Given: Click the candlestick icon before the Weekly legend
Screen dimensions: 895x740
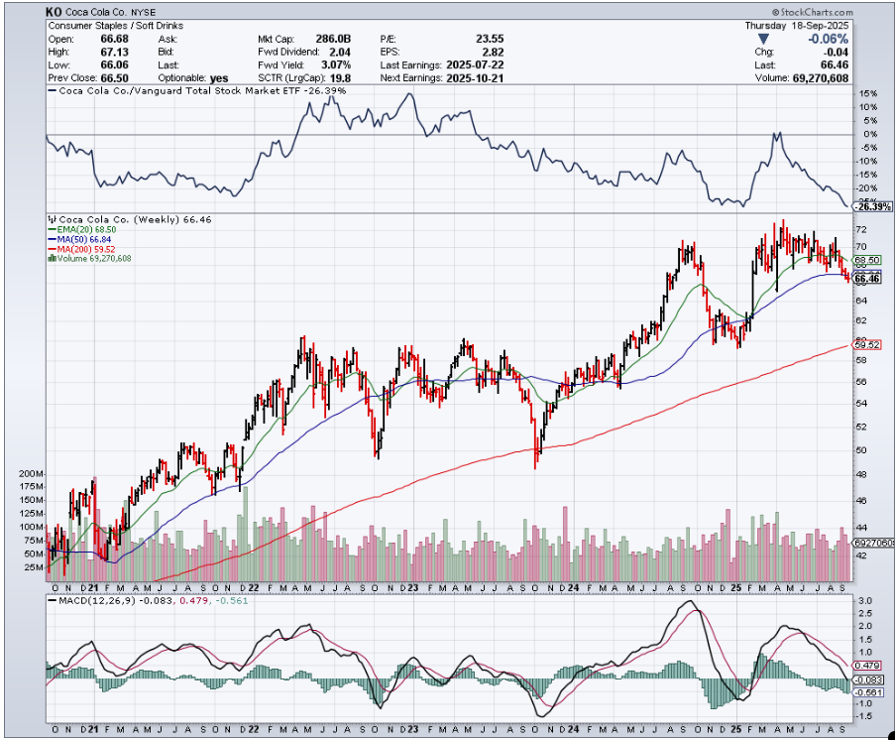Looking at the screenshot, I should [52, 219].
